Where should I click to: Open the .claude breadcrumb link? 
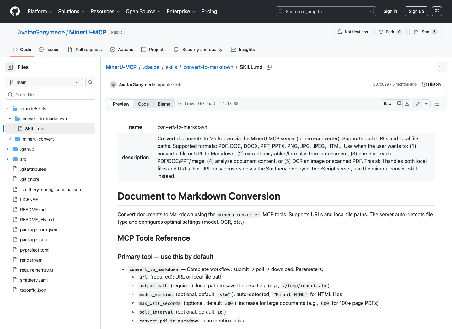(x=151, y=67)
